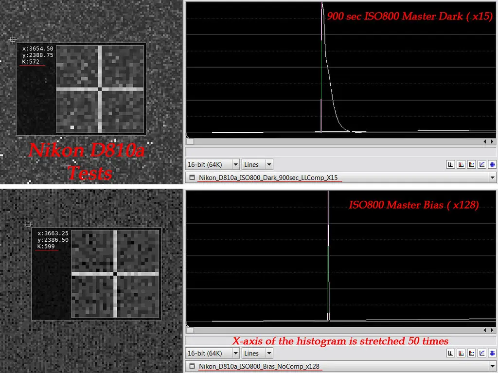Toggle MTF curve icon in the Master Dark panel
The image size is (498, 373).
click(x=482, y=164)
